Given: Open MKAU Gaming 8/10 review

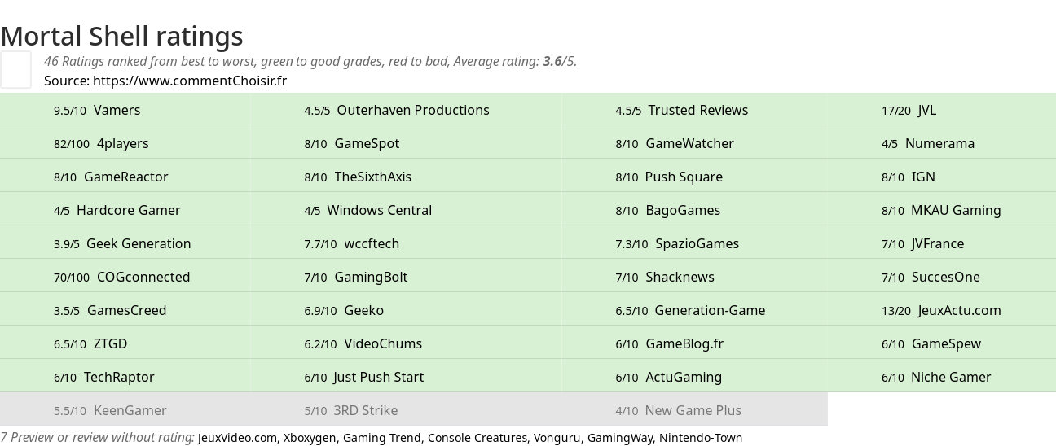Looking at the screenshot, I should pyautogui.click(x=941, y=210).
